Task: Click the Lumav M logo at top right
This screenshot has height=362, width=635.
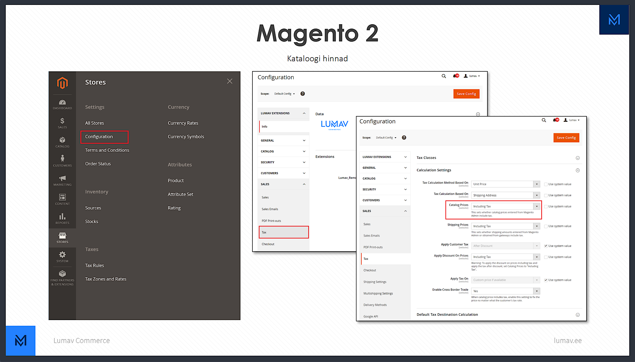Action: click(x=614, y=20)
